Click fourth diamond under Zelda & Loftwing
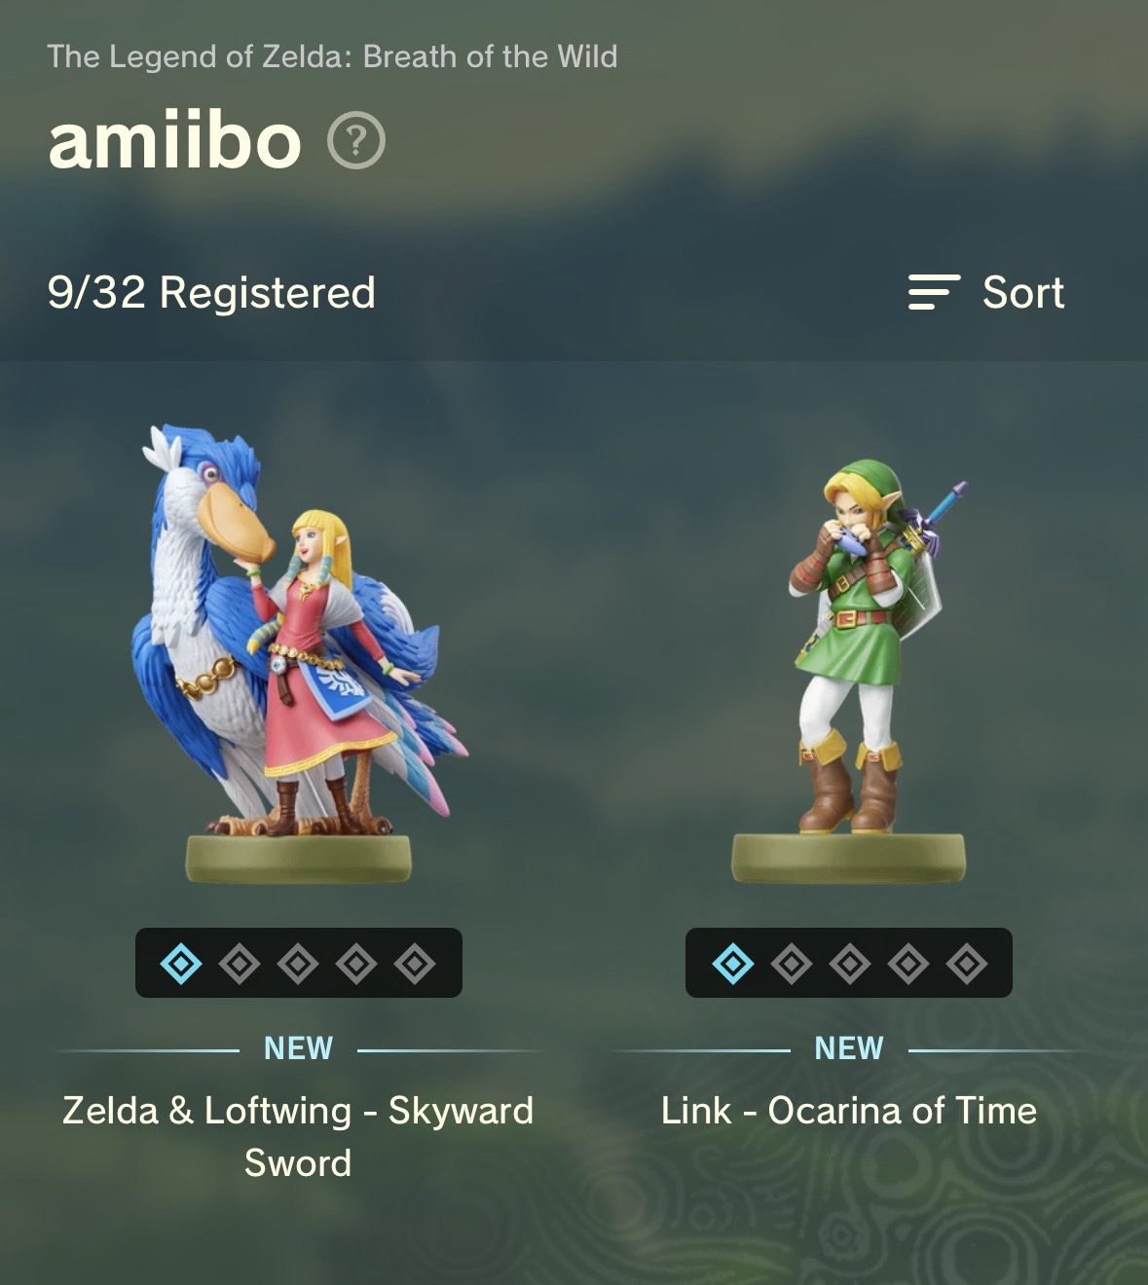This screenshot has width=1148, height=1285. coord(356,964)
